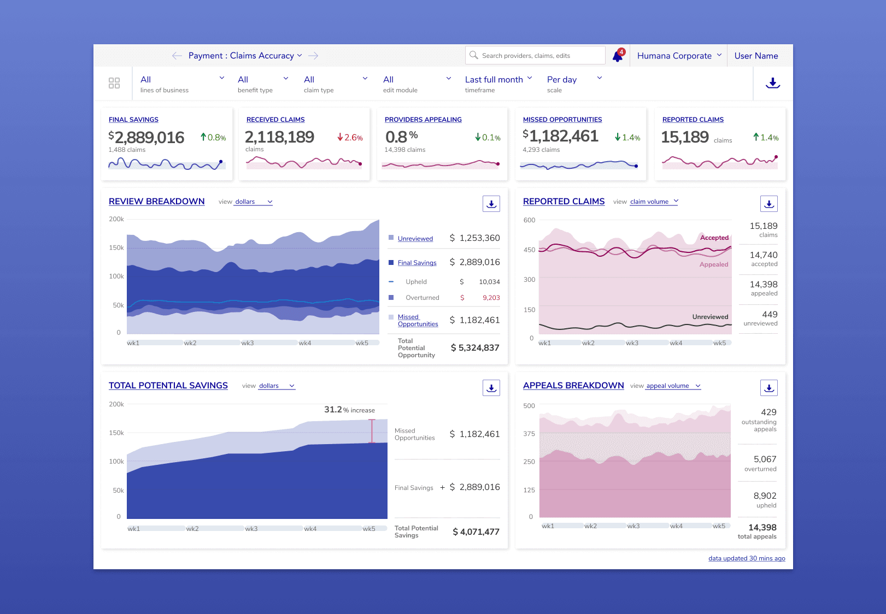Download Review Breakdown chart
The height and width of the screenshot is (614, 886).
[491, 204]
